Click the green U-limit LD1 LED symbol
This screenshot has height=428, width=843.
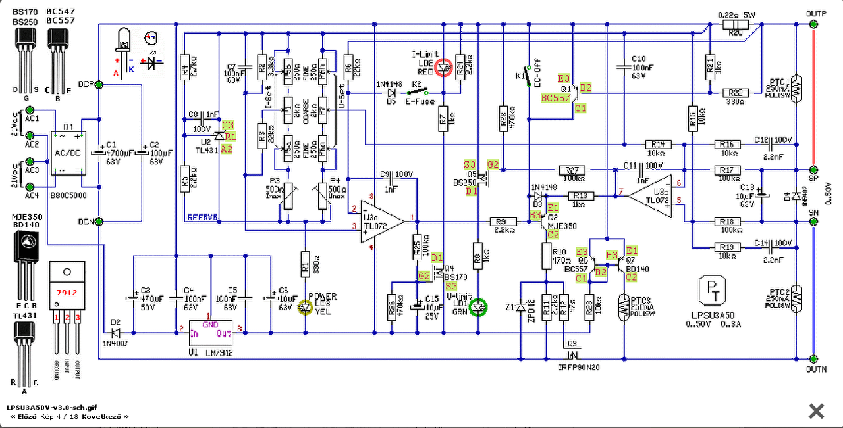pos(480,306)
